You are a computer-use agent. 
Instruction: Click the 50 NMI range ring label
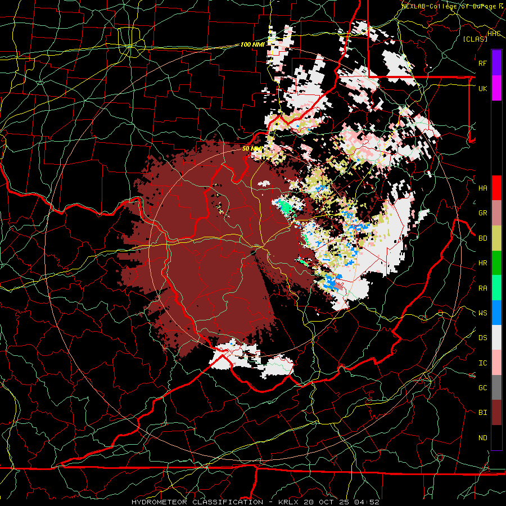252,148
